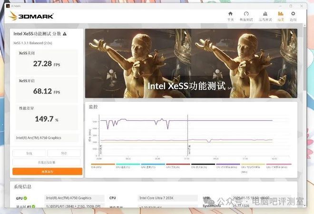This screenshot has width=314, height=214.
Task: Click the Load (加载) button
Action: click(29, 153)
